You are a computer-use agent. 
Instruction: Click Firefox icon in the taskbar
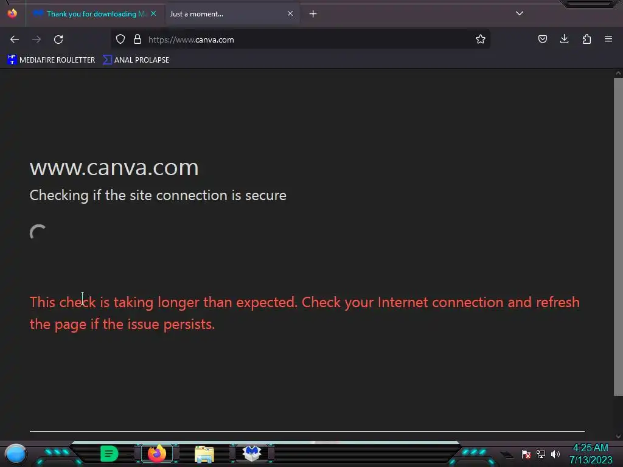(156, 454)
